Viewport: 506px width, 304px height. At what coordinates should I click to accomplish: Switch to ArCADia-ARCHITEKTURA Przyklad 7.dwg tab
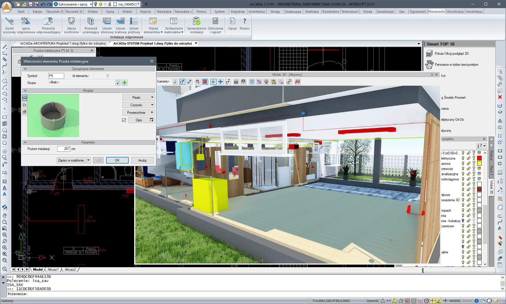tap(63, 43)
